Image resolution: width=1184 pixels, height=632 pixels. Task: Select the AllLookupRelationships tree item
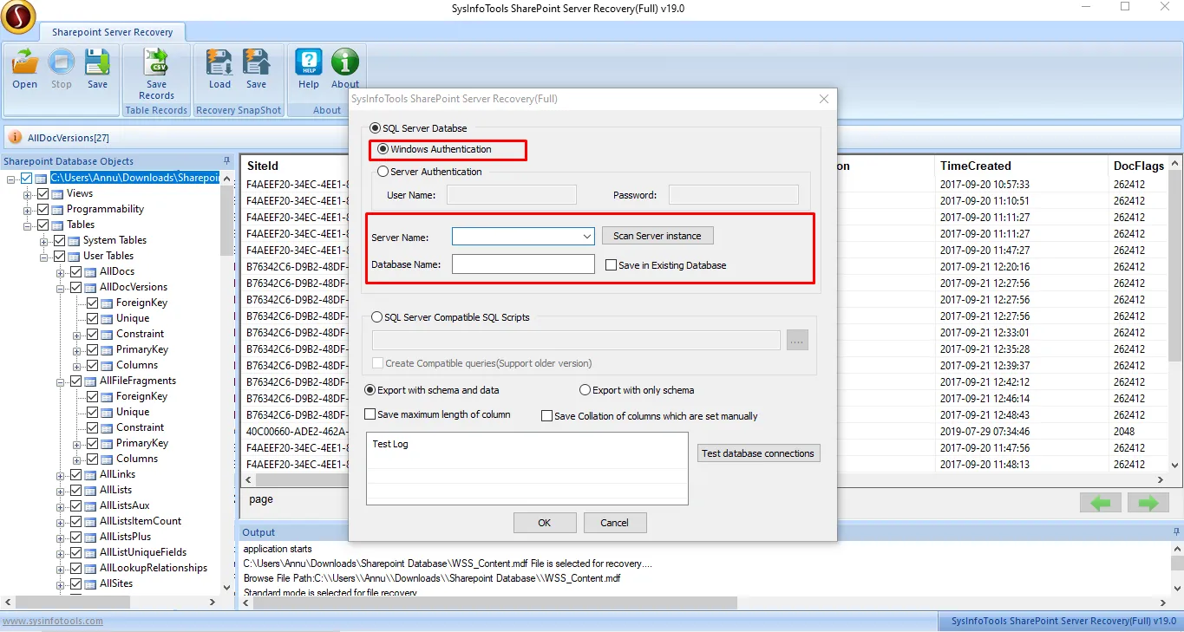tap(154, 568)
